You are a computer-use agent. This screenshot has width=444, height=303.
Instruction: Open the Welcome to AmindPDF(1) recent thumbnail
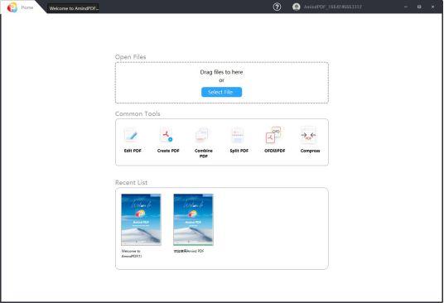tap(141, 219)
